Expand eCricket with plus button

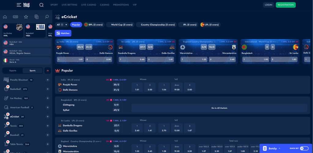pos(47,116)
